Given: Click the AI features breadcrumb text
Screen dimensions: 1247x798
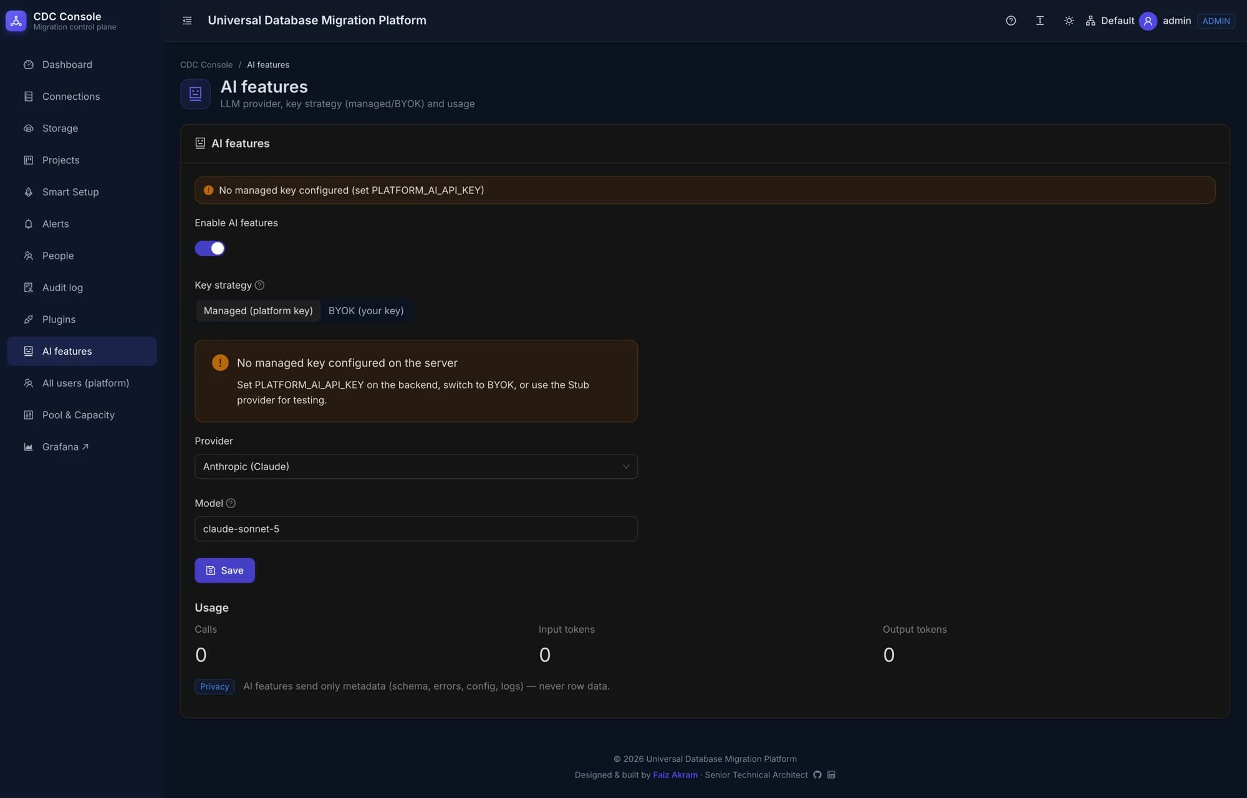Looking at the screenshot, I should [x=268, y=65].
